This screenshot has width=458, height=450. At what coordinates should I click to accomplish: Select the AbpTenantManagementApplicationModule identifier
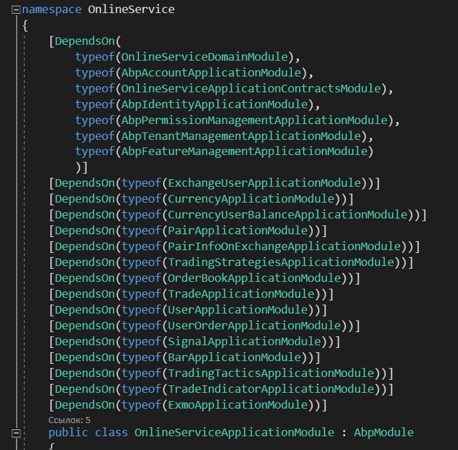point(241,136)
